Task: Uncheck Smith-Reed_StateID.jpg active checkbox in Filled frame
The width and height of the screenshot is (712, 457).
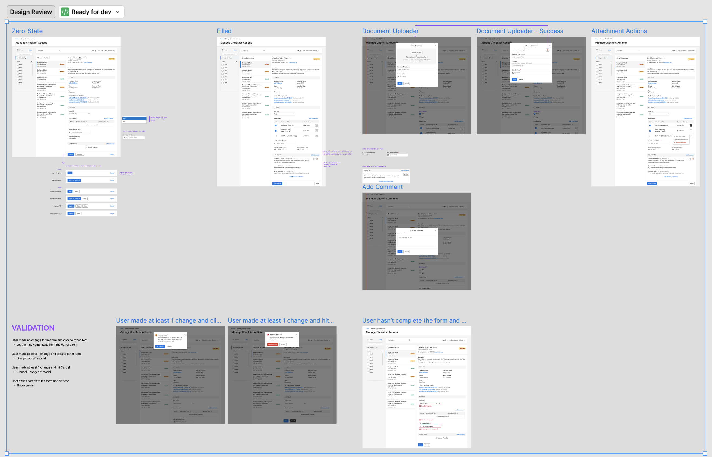Action: [276, 126]
